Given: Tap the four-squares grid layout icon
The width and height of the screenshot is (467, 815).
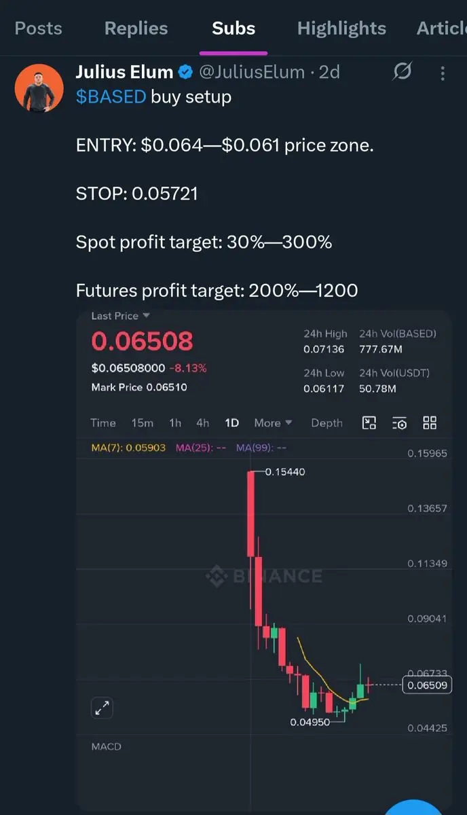Looking at the screenshot, I should click(x=430, y=423).
